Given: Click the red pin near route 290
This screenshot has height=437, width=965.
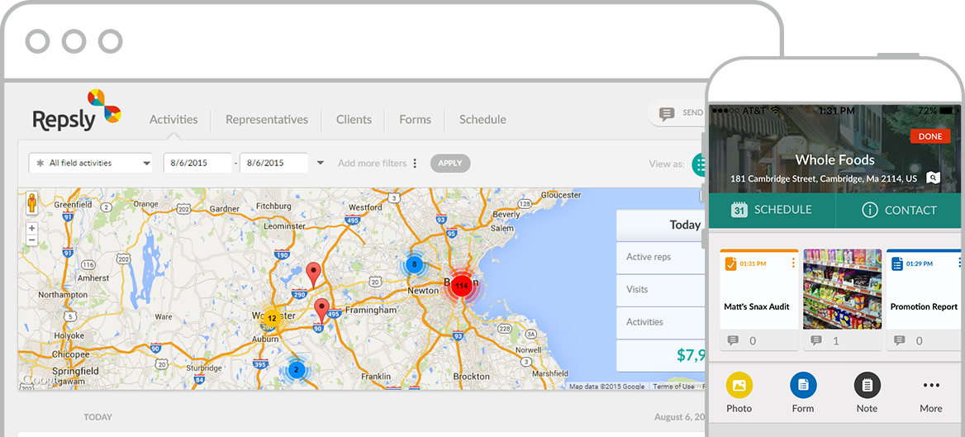Looking at the screenshot, I should click(313, 274).
